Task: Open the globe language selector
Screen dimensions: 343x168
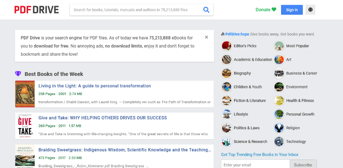Action: tap(310, 10)
